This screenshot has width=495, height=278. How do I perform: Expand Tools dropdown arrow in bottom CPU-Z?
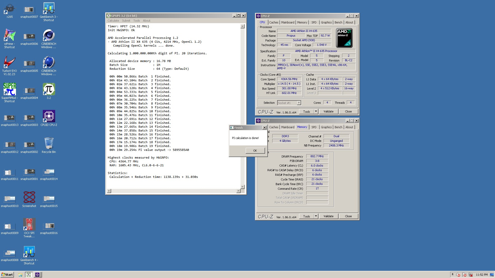coord(316,216)
